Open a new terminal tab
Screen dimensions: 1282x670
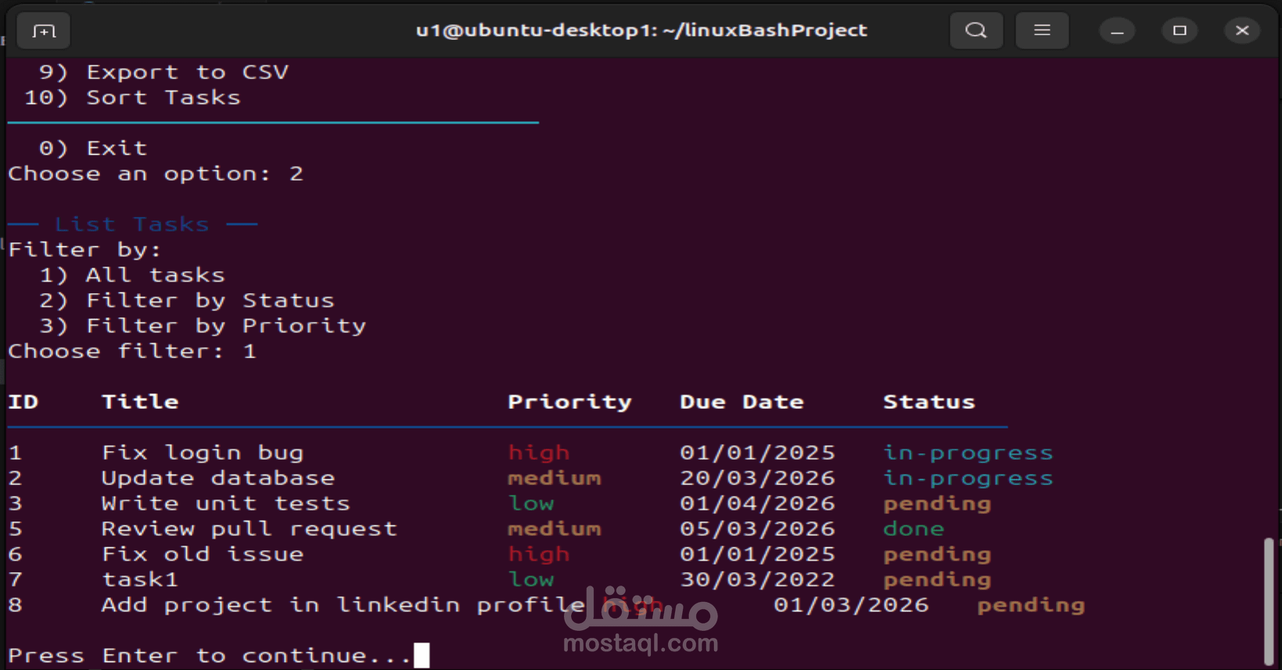tap(44, 30)
